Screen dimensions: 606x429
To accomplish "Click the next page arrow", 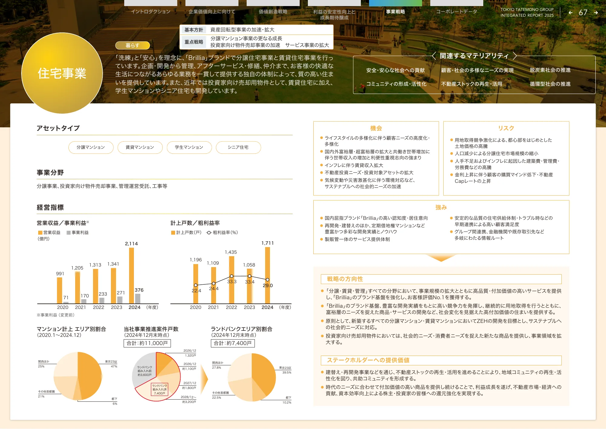I will (x=596, y=13).
